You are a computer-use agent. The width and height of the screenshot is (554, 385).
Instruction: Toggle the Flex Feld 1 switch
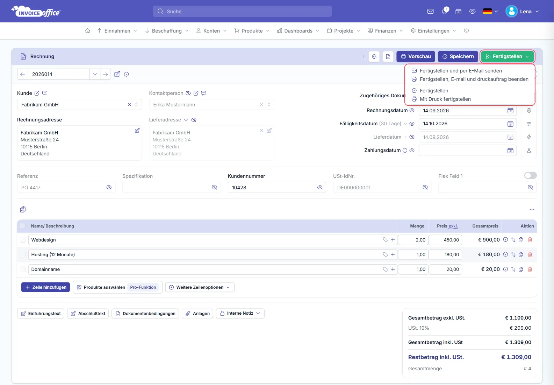[x=530, y=175]
